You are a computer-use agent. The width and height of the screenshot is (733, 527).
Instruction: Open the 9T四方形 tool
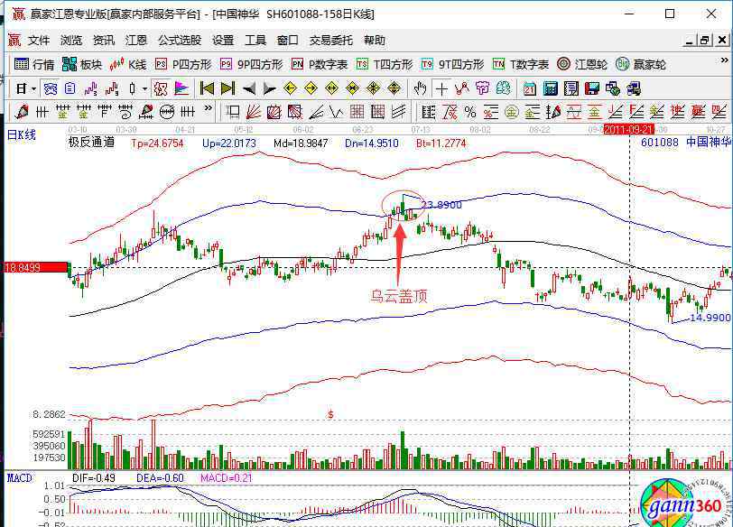coord(452,64)
